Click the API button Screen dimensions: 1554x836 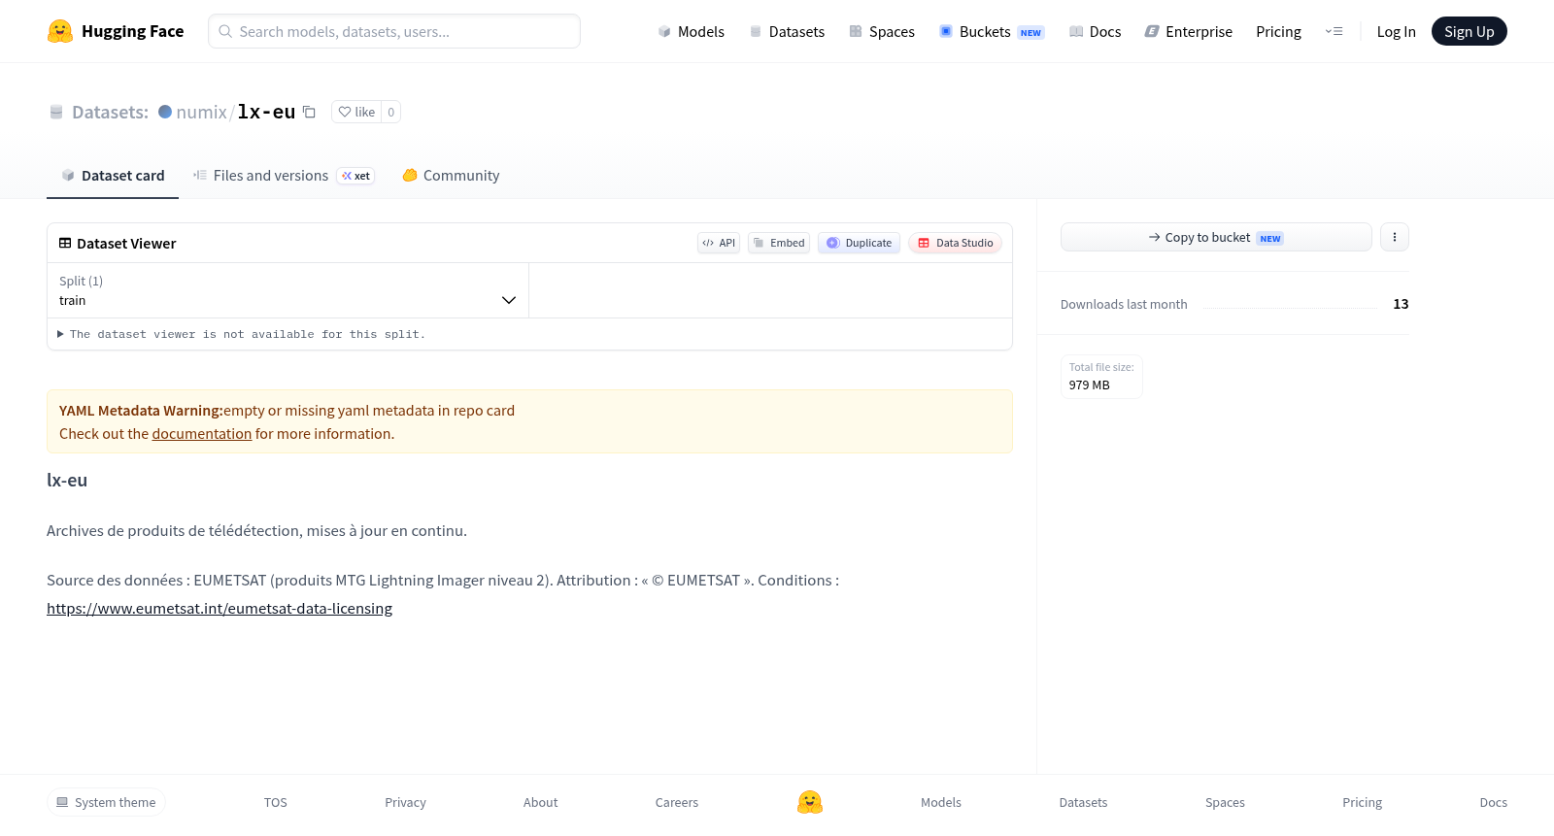719,243
